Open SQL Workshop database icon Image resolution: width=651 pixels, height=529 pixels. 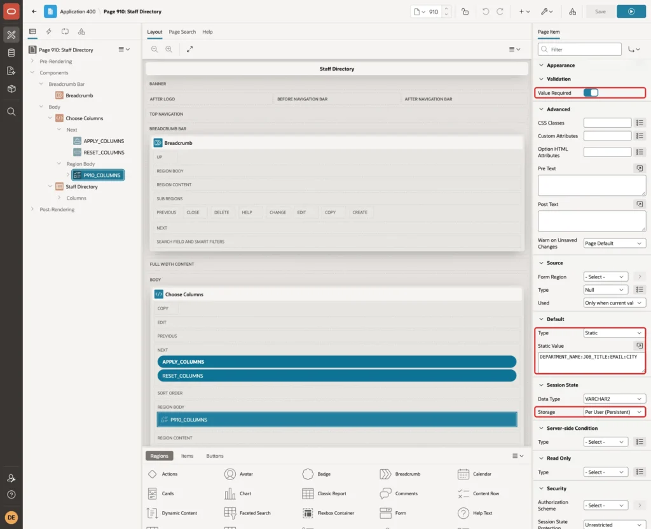[11, 53]
